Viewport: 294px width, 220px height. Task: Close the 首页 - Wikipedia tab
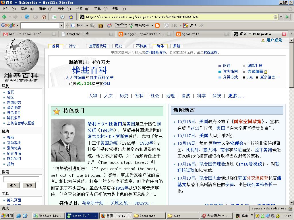pyautogui.click(x=284, y=34)
